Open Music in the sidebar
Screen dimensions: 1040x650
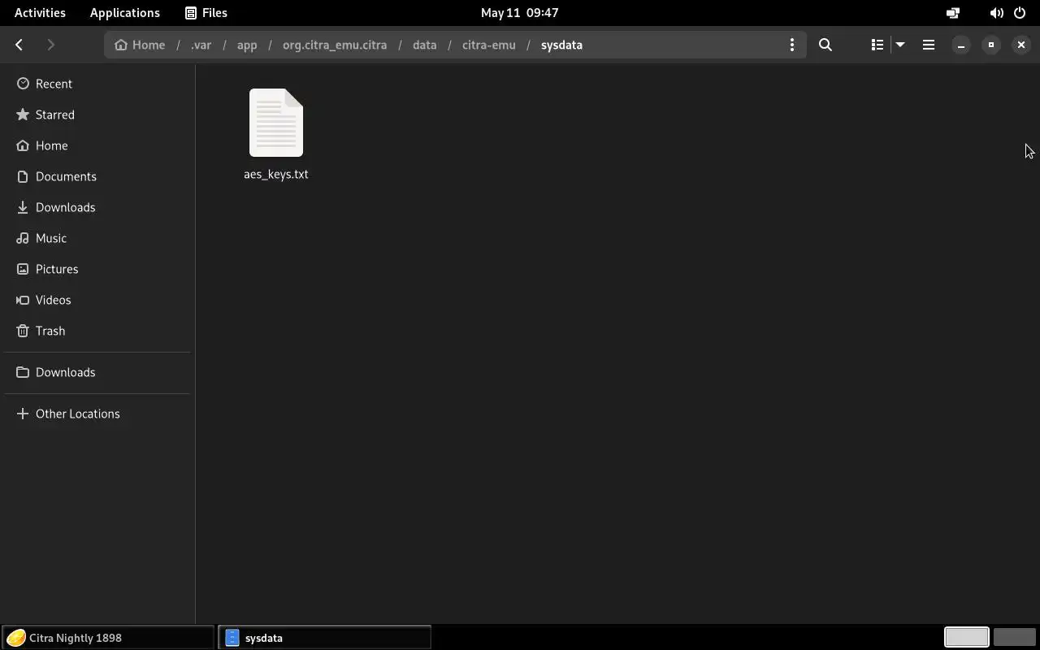97,238
